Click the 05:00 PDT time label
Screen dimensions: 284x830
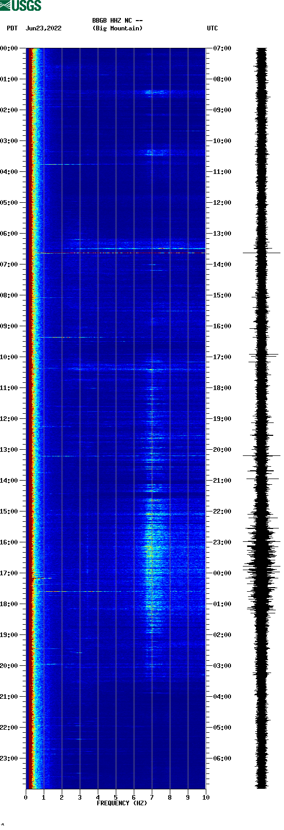click(9, 203)
